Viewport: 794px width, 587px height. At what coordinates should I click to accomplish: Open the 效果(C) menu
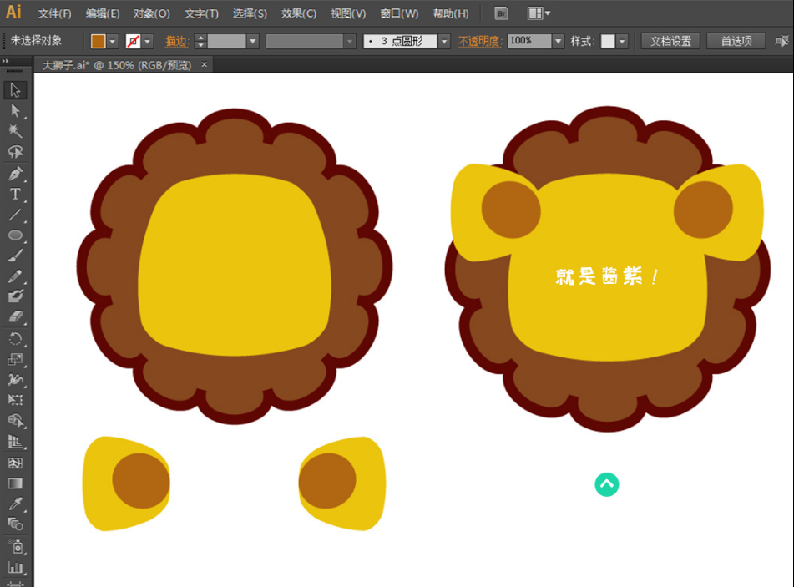coord(298,13)
